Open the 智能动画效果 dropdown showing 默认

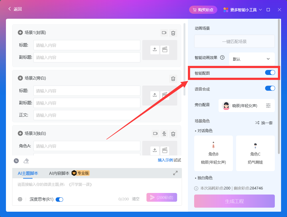252,59
